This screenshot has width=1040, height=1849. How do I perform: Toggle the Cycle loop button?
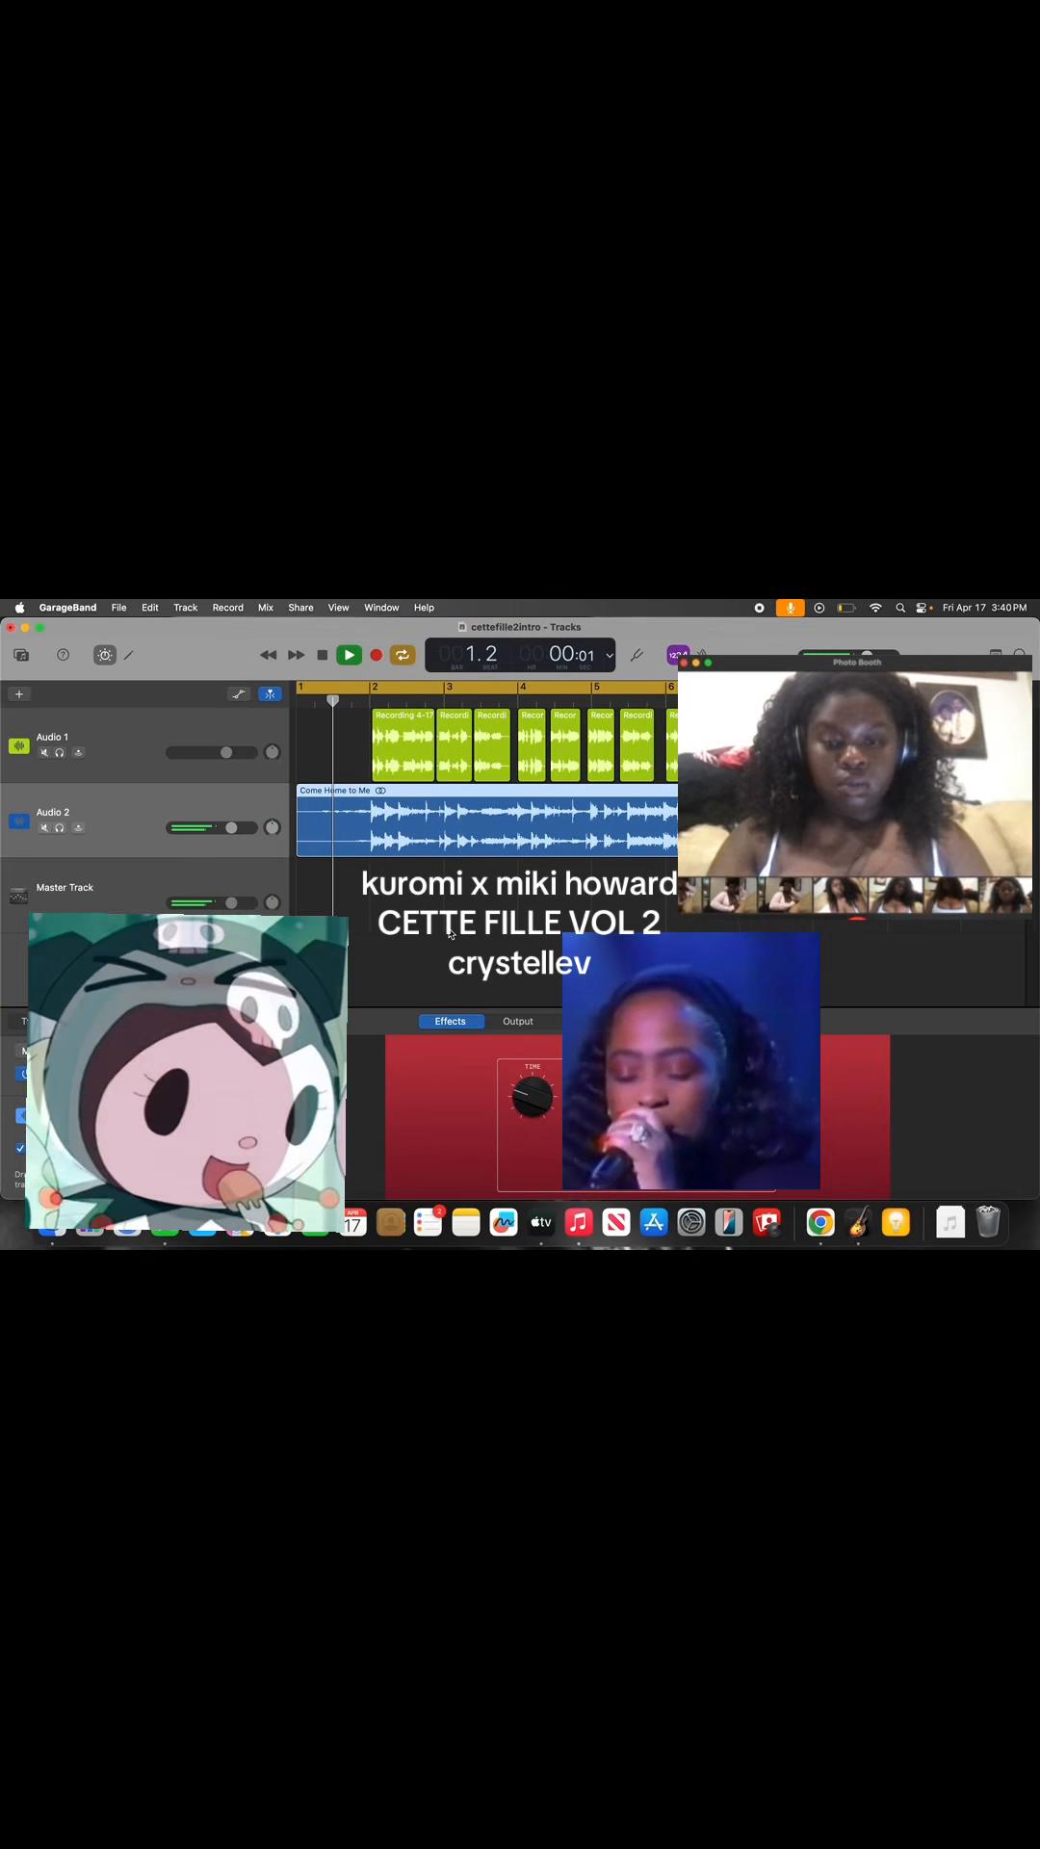point(403,655)
